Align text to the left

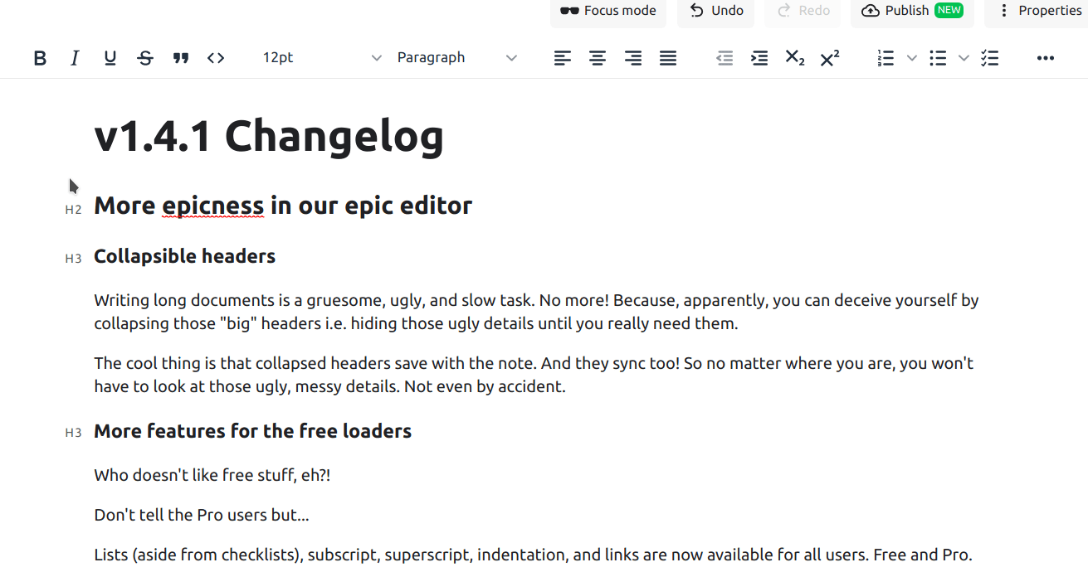tap(563, 58)
